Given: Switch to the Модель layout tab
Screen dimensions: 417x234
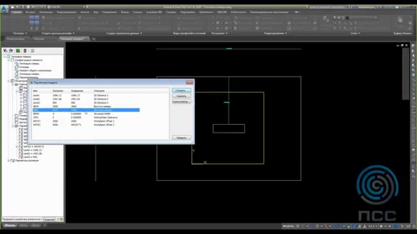Looking at the screenshot, I should 10,225.
